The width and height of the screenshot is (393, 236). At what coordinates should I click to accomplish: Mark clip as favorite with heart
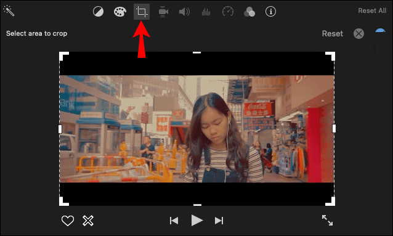68,221
